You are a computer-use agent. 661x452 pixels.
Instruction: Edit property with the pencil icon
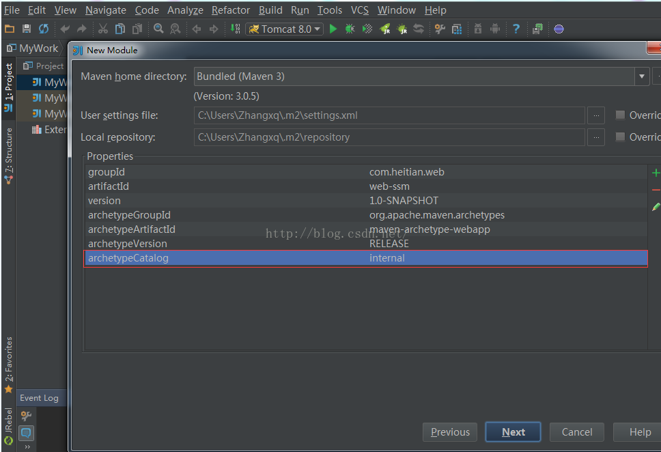click(x=656, y=207)
